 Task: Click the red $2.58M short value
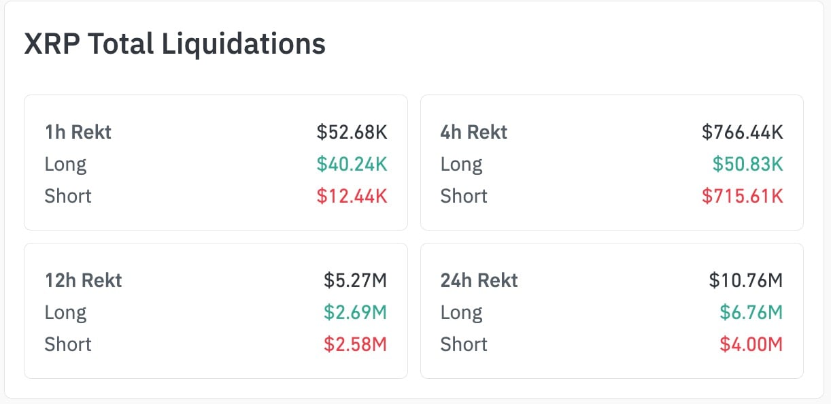pos(355,344)
